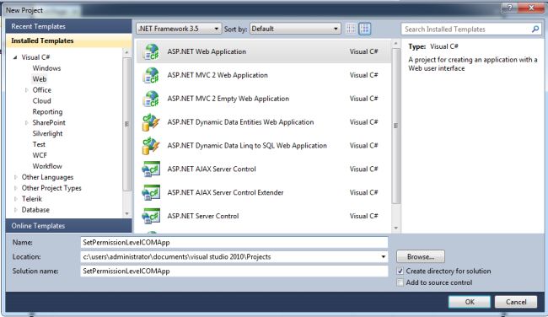548x317 pixels.
Task: Switch to small icons view
Action: tap(351, 29)
